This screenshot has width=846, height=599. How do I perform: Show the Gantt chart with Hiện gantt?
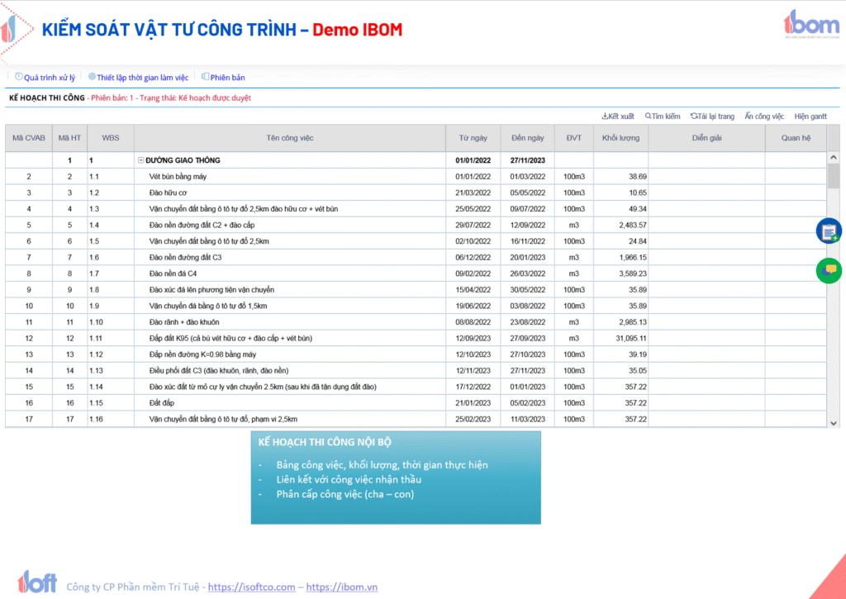click(x=810, y=116)
